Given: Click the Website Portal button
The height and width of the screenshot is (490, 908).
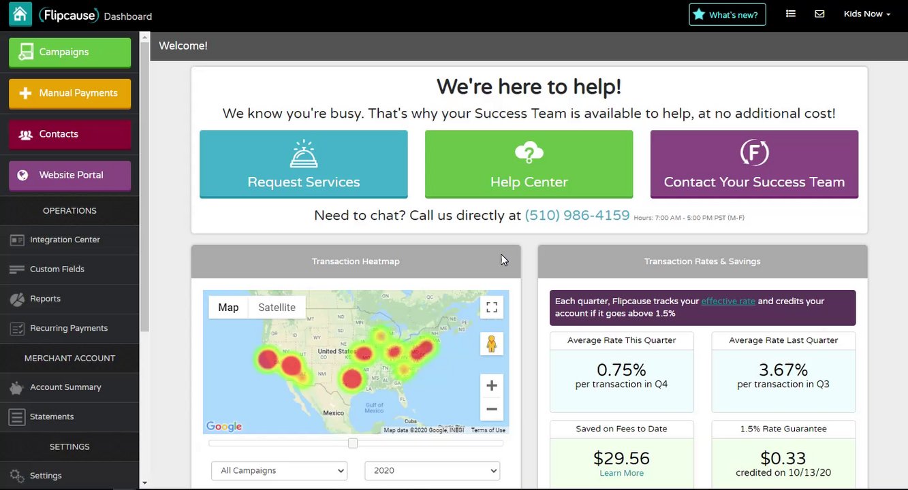Looking at the screenshot, I should coord(69,175).
